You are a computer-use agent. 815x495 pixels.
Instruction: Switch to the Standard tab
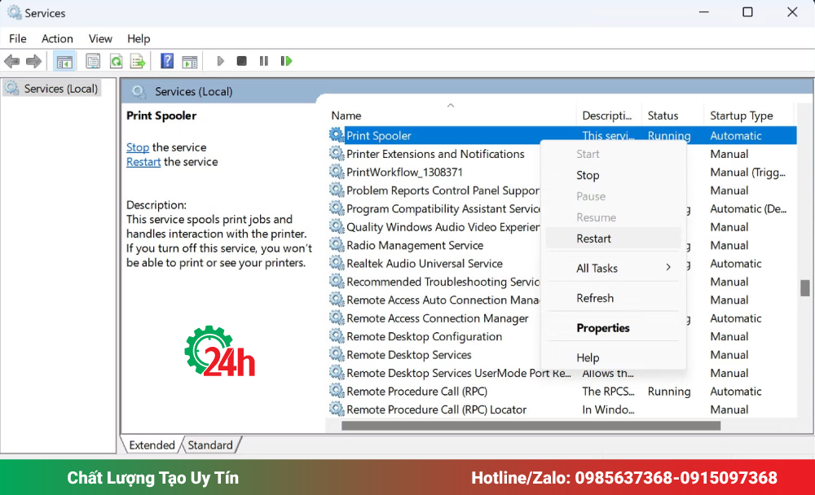click(210, 445)
